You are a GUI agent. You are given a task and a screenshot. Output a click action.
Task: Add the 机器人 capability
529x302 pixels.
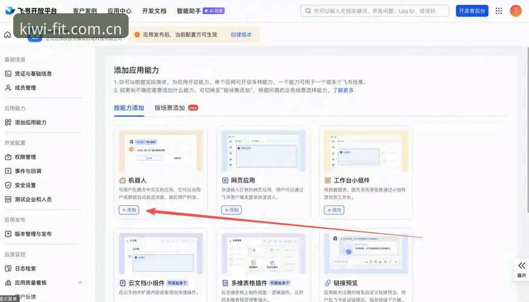[129, 210]
